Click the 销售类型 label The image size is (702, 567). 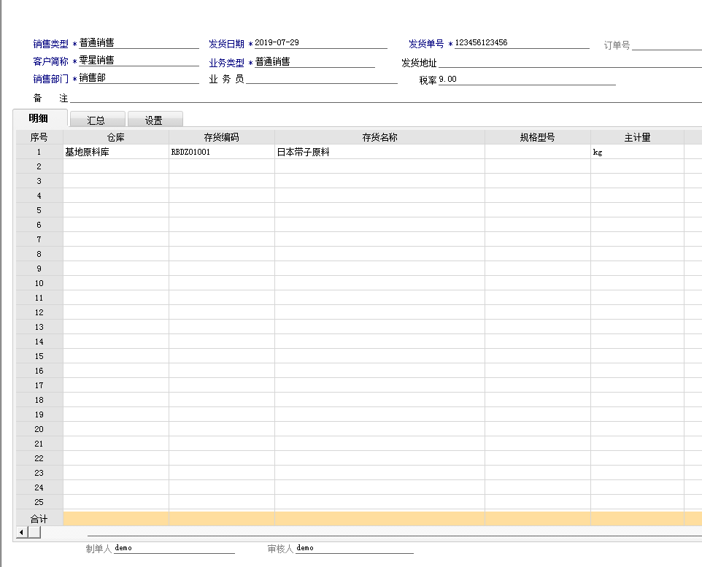tap(50, 44)
